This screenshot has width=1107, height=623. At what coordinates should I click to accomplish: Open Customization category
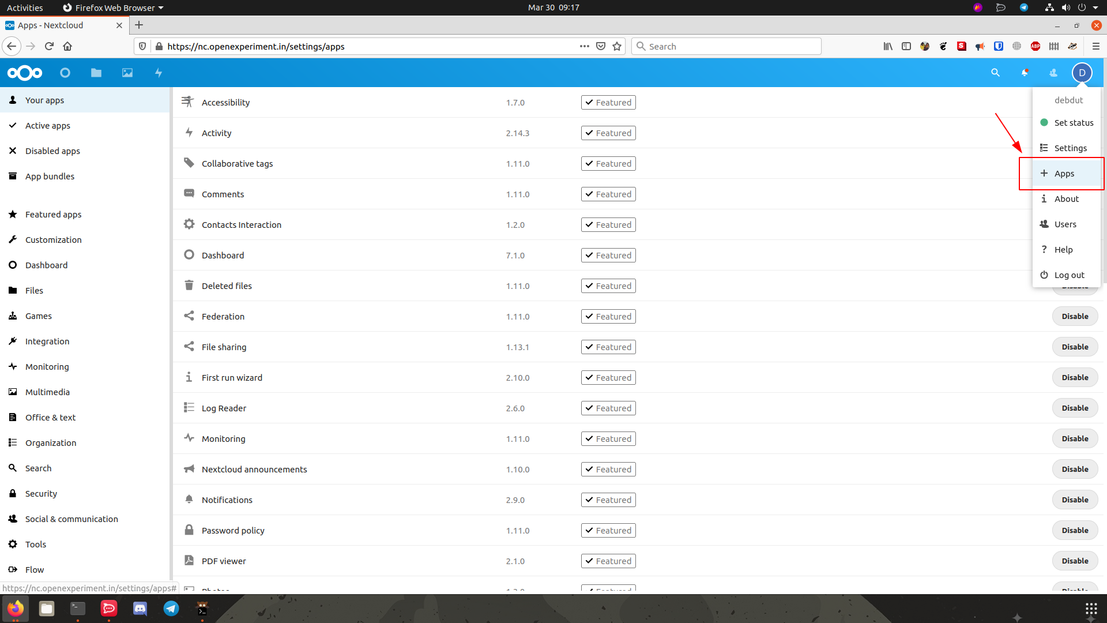85,239
